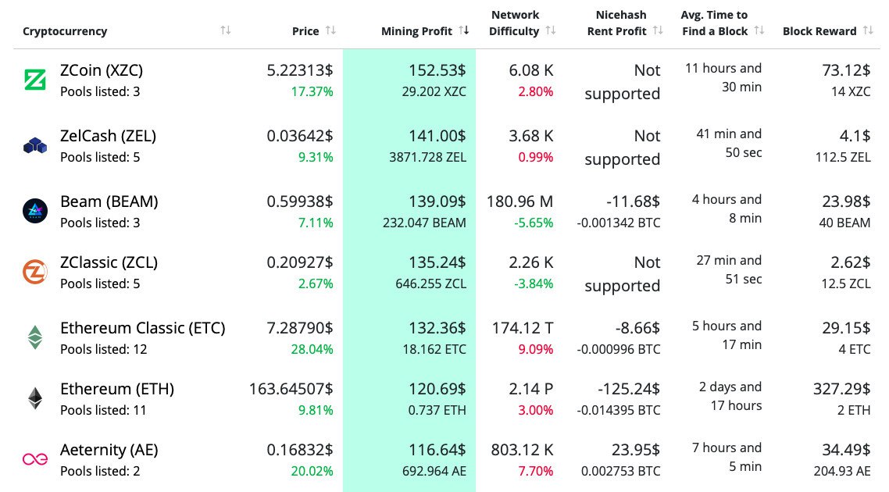Click the Ethereum Classic green diamond logo

35,337
